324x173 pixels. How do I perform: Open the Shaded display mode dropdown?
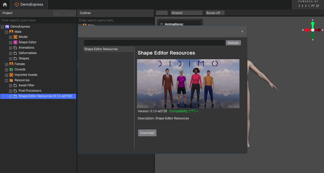(186, 13)
